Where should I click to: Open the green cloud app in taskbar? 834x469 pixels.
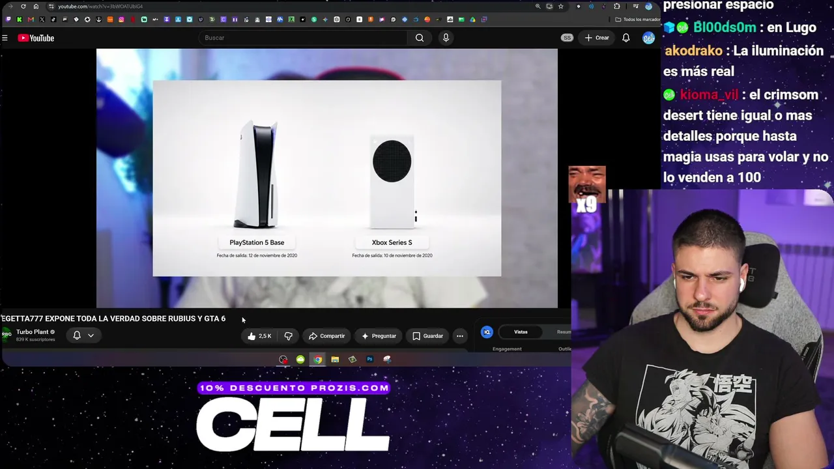pos(300,360)
